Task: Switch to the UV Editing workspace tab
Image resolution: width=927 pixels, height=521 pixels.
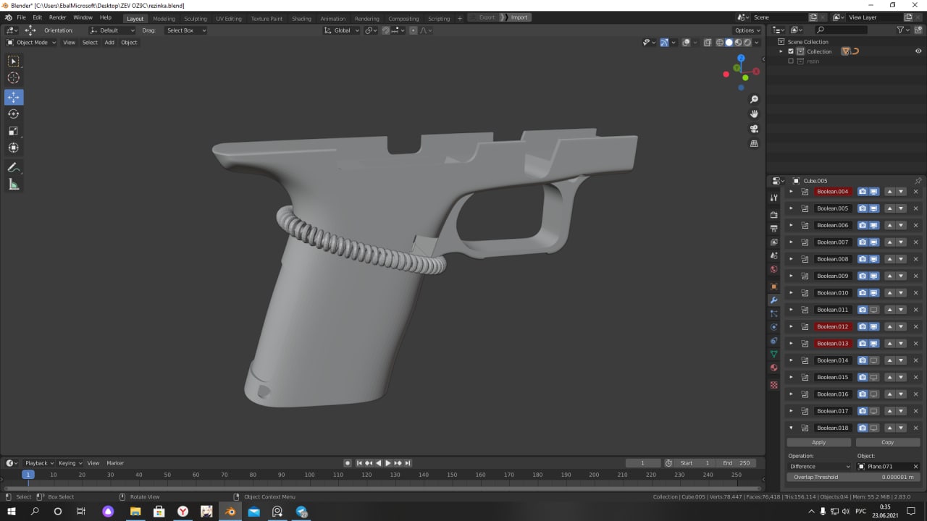Action: tap(229, 18)
